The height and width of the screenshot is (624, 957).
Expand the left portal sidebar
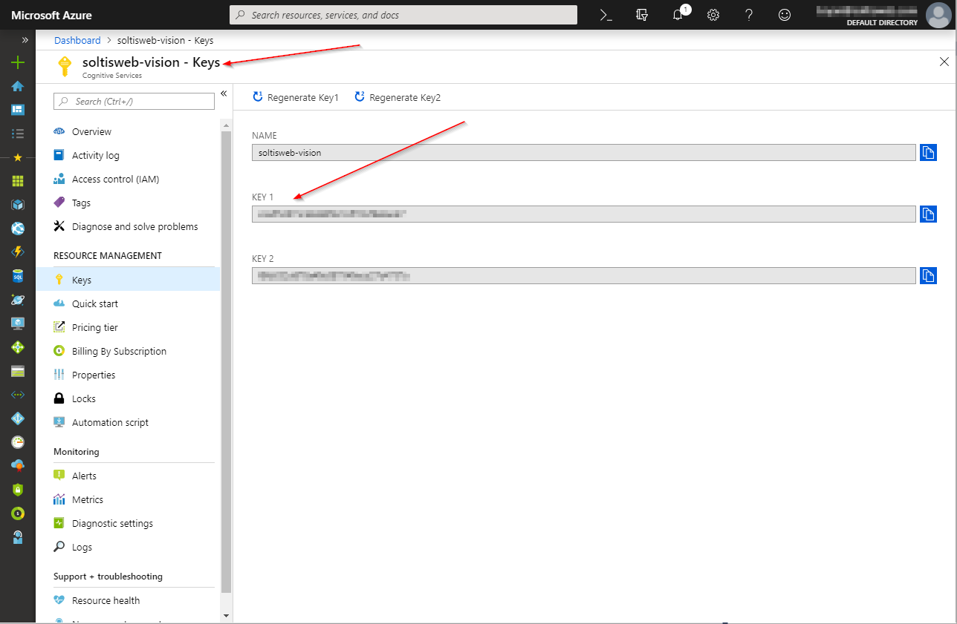[25, 40]
